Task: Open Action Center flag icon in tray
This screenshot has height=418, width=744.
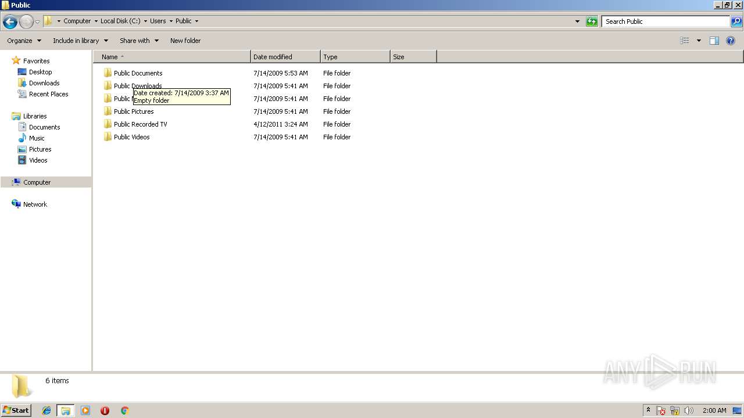Action: (661, 410)
